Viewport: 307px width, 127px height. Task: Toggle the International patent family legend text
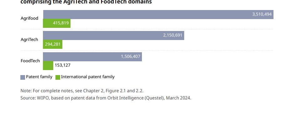coord(88,77)
